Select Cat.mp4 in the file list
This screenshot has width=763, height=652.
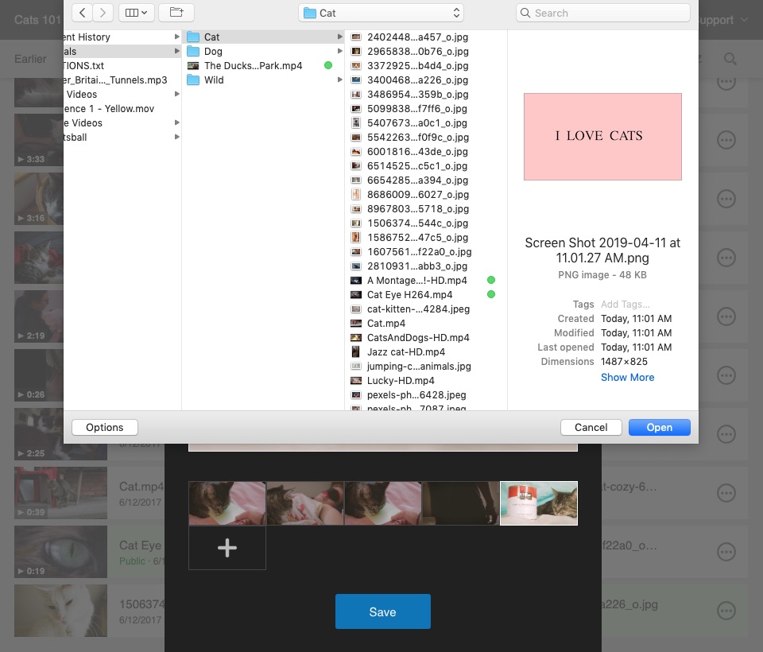(x=426, y=324)
